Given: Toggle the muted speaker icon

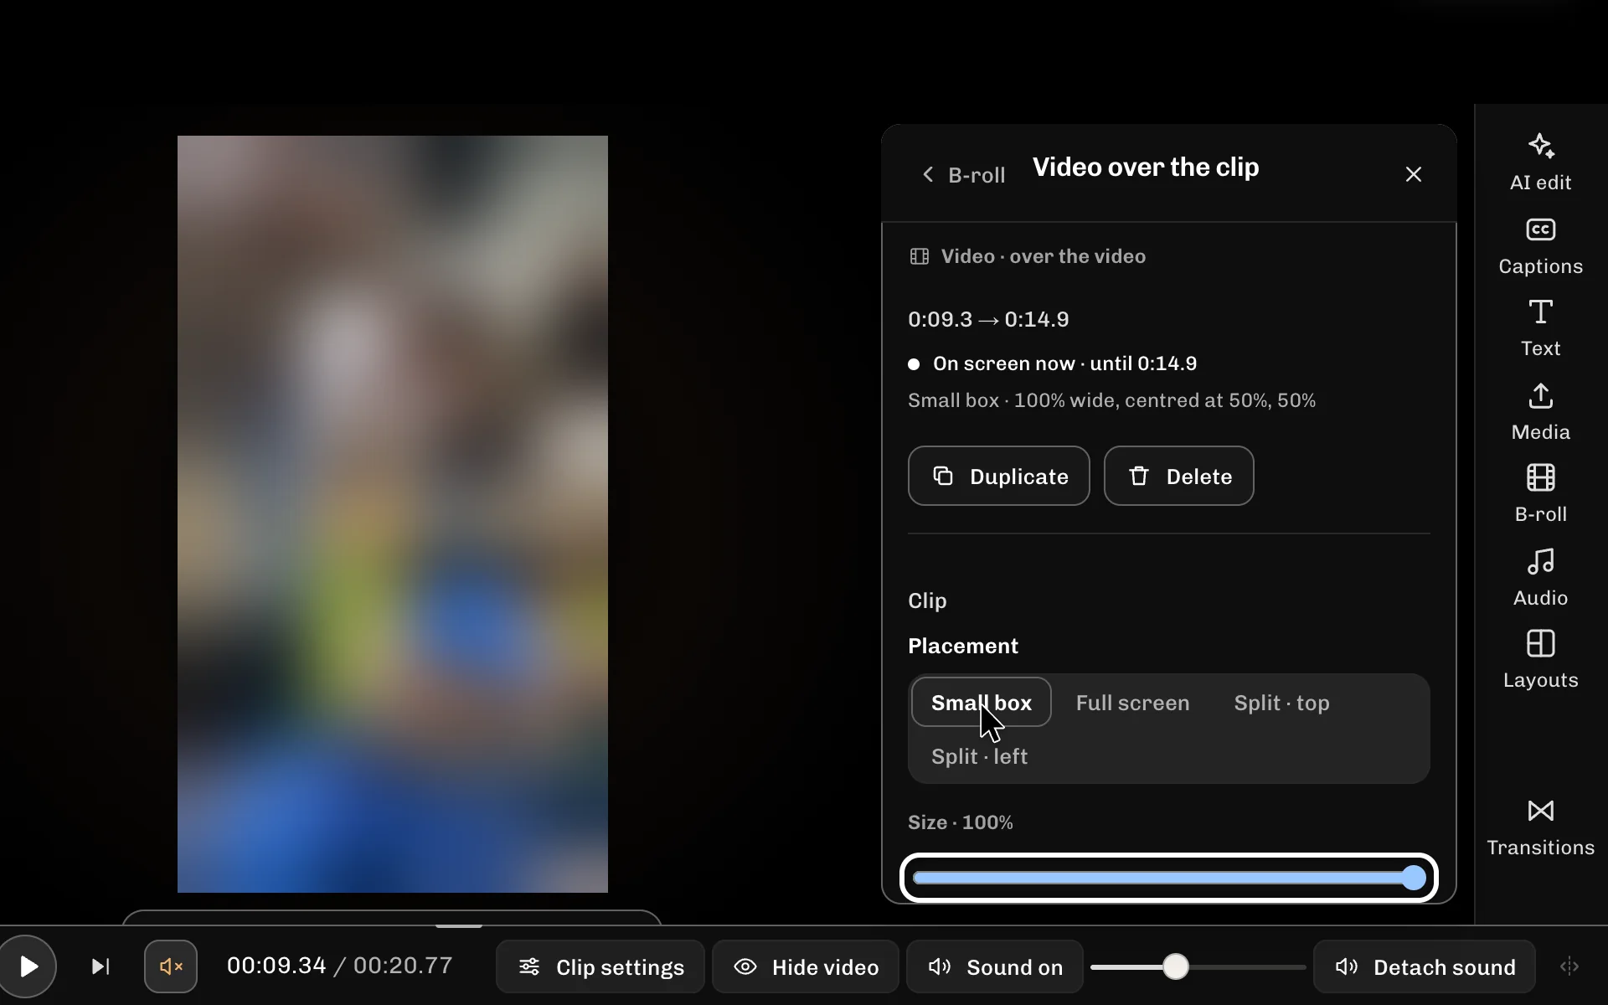Looking at the screenshot, I should pyautogui.click(x=171, y=966).
